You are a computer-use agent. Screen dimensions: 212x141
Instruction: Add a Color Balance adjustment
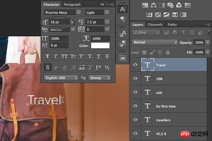pos(153,5)
